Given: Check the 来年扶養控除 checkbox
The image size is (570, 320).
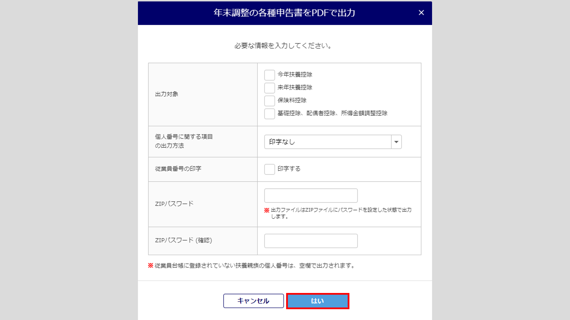Looking at the screenshot, I should click(269, 88).
